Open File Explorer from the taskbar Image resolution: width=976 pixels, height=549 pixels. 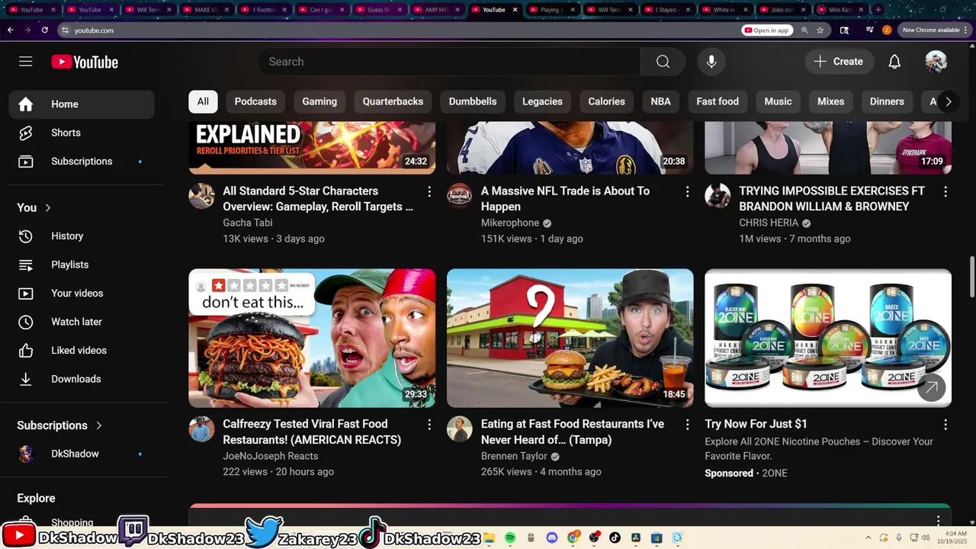490,538
